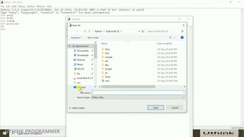Select the ccc folder in navigation pane
This screenshot has width=244, height=137.
pos(79,83)
